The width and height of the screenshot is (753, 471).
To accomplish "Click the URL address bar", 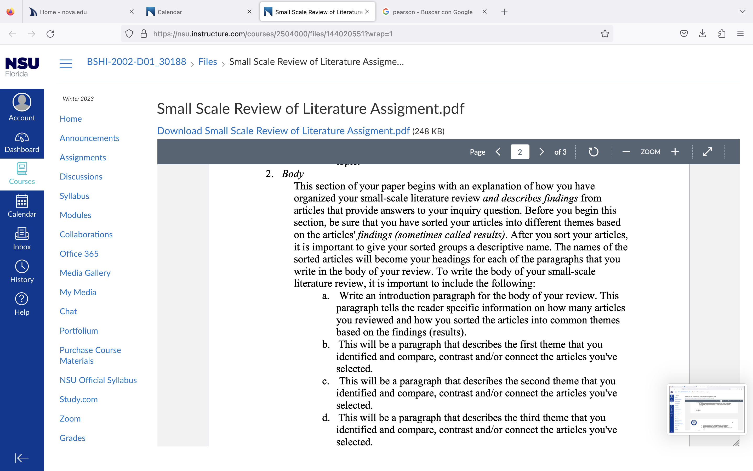I will 367,34.
